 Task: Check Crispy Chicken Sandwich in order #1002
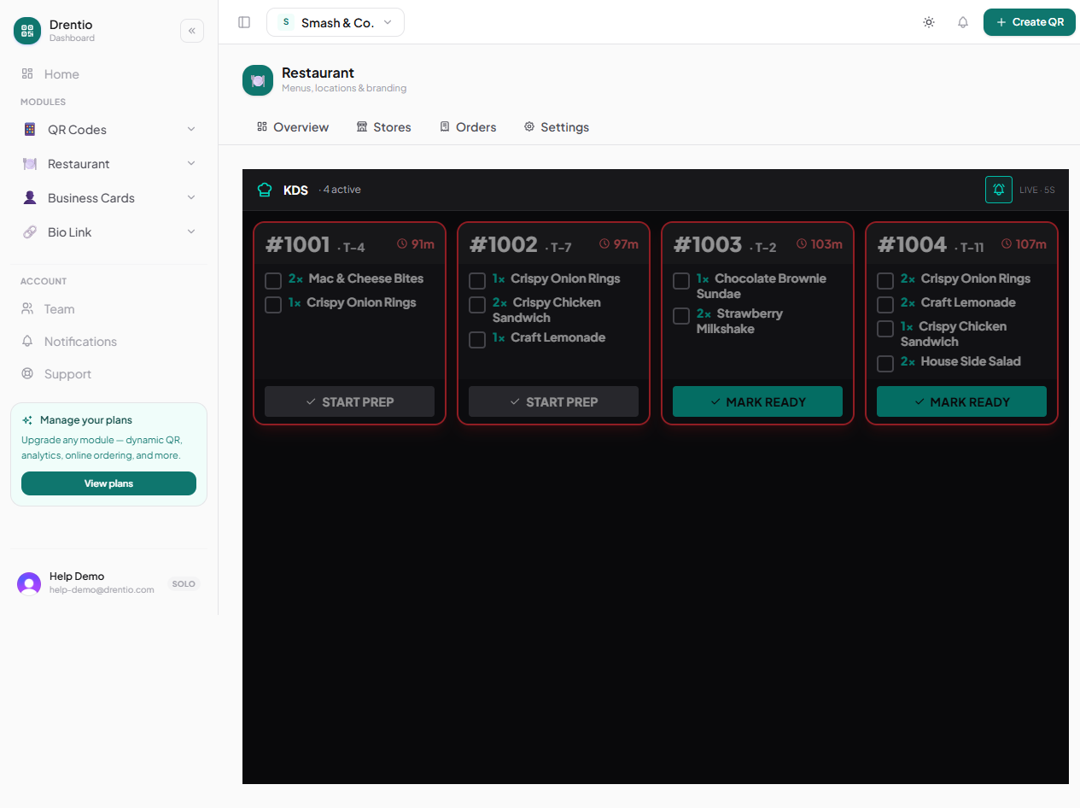click(477, 305)
